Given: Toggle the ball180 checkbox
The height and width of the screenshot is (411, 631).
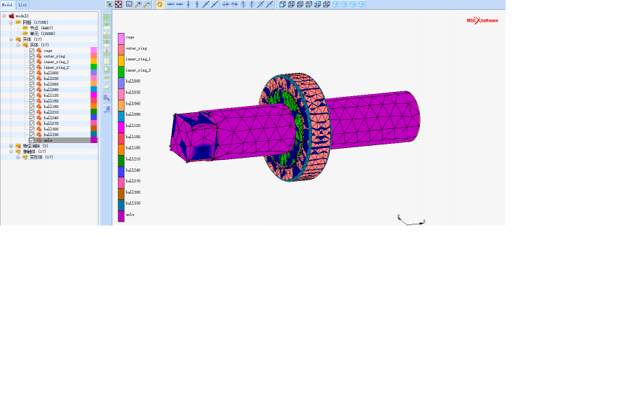Looking at the screenshot, I should [32, 107].
